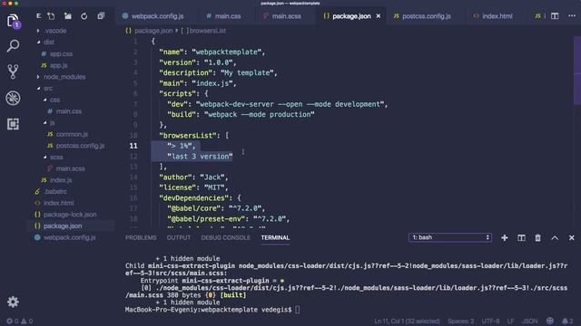Viewport: 581px width, 326px height.
Task: Open the Explorer view in activity bar
Action: click(13, 21)
